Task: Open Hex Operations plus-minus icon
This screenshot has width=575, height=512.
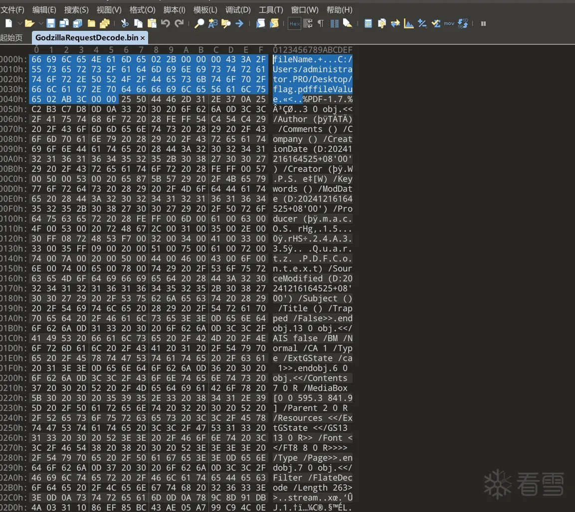Action: click(x=422, y=23)
